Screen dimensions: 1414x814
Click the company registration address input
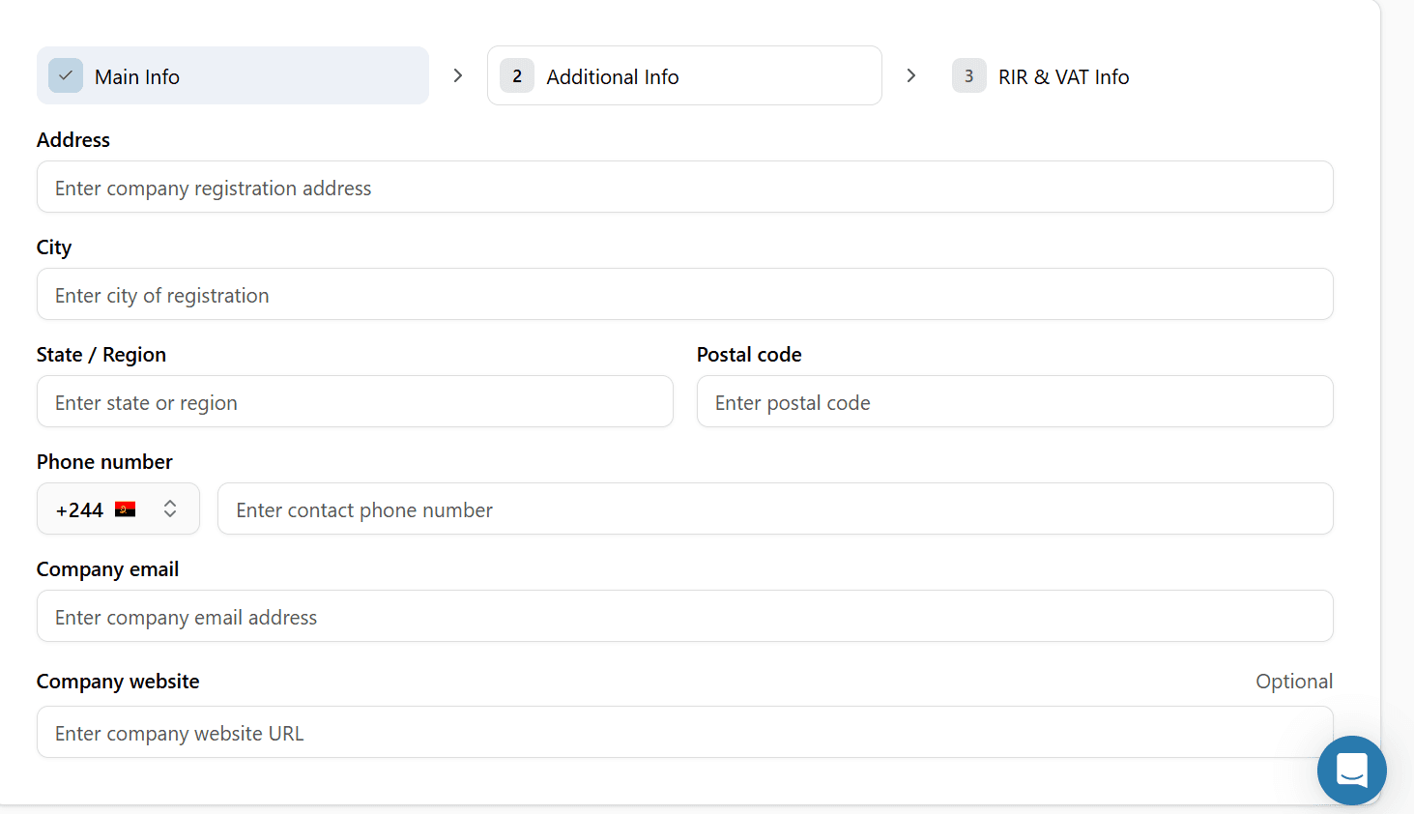click(x=685, y=187)
